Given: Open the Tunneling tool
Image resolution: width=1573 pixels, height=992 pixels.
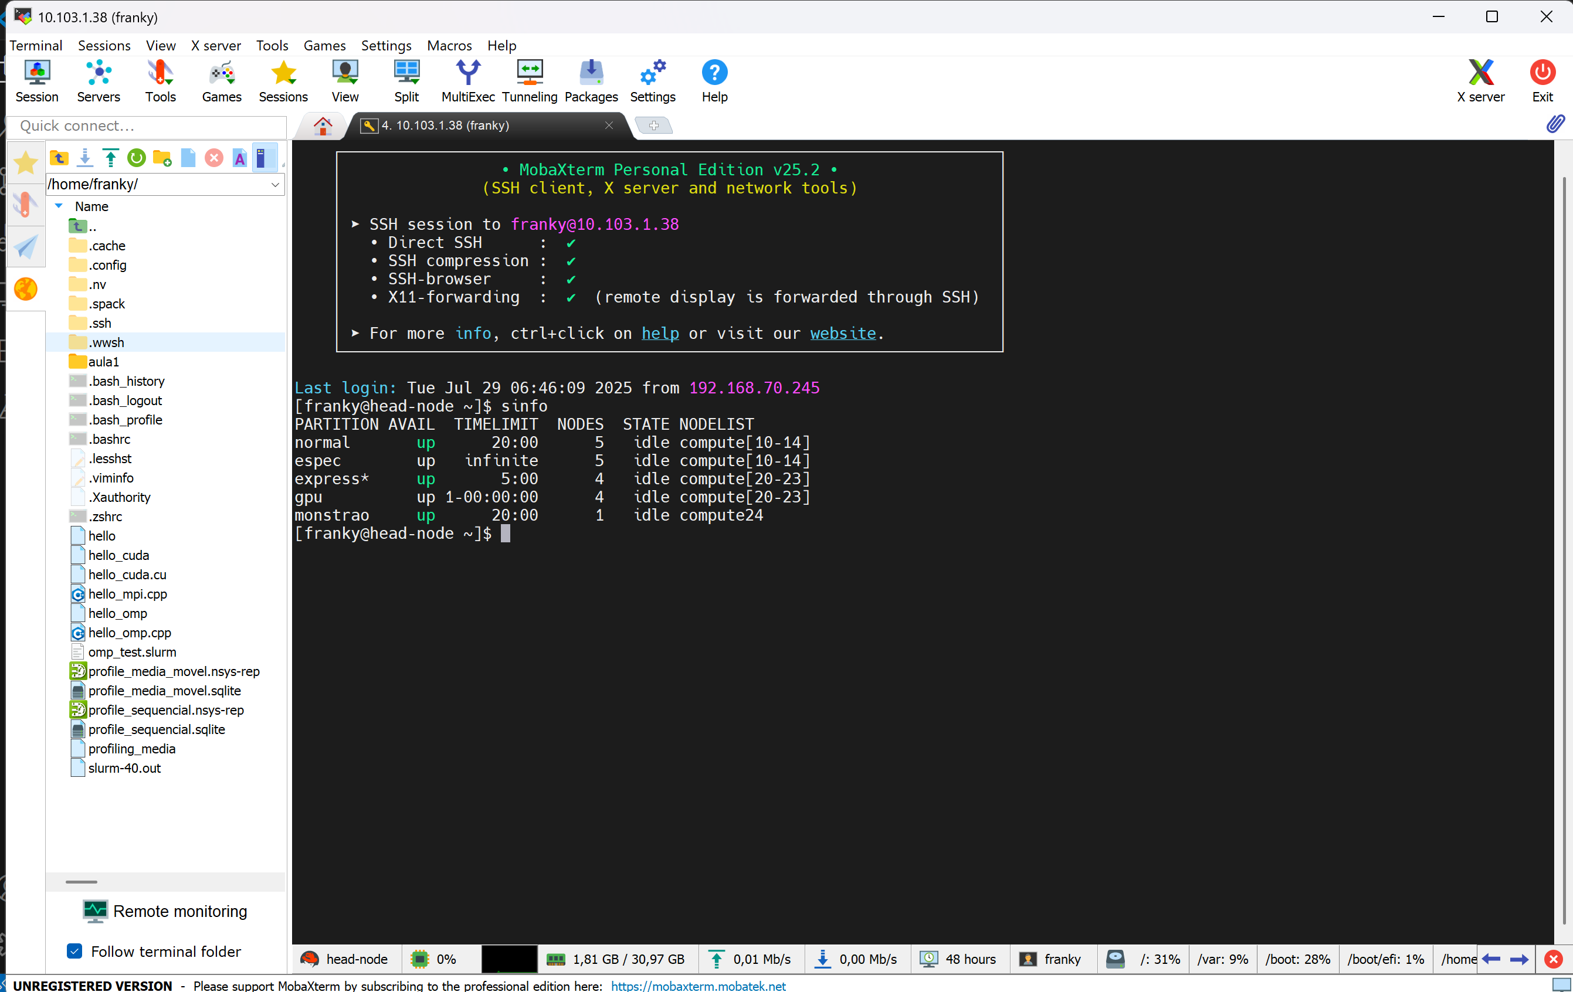Looking at the screenshot, I should 529,80.
